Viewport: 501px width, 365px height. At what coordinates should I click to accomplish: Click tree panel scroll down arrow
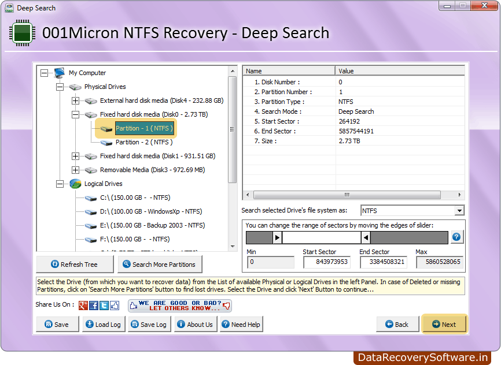233,247
